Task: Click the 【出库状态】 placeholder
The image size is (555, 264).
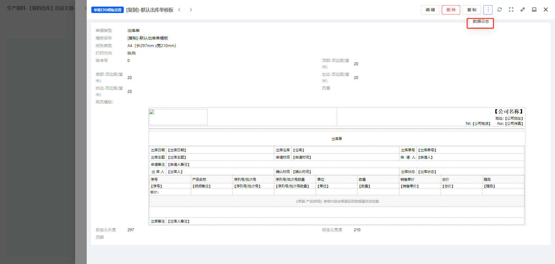Action: click(427, 172)
